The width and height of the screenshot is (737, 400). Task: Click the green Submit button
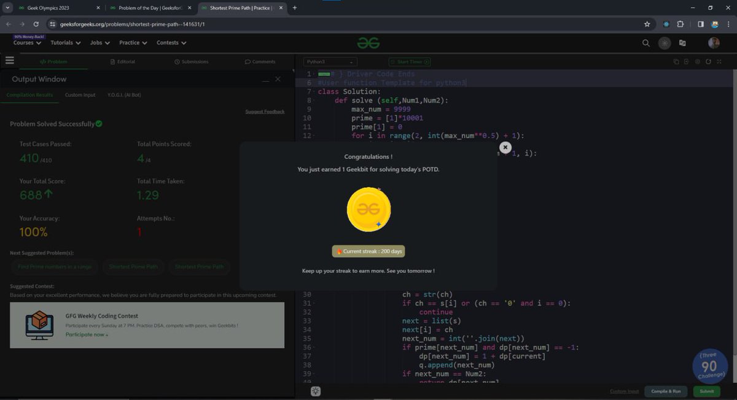pos(707,391)
